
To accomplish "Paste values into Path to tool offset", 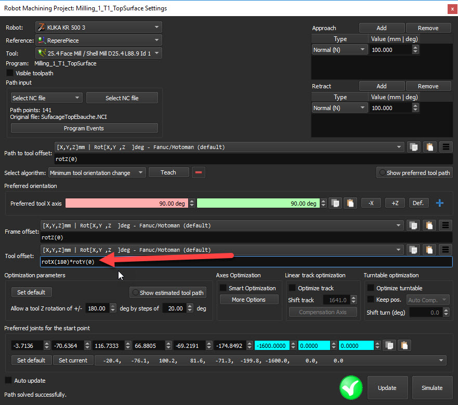I will (429, 147).
